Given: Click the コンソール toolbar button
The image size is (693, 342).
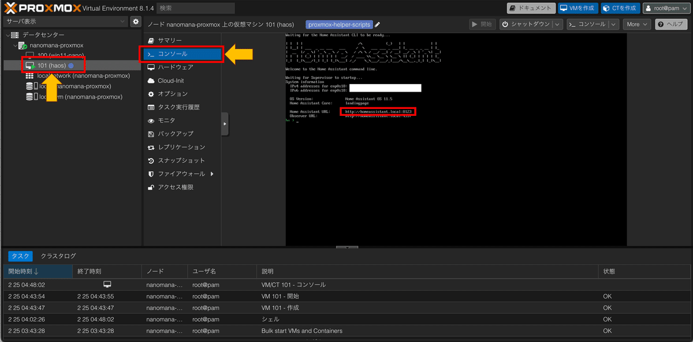Looking at the screenshot, I should (x=587, y=24).
